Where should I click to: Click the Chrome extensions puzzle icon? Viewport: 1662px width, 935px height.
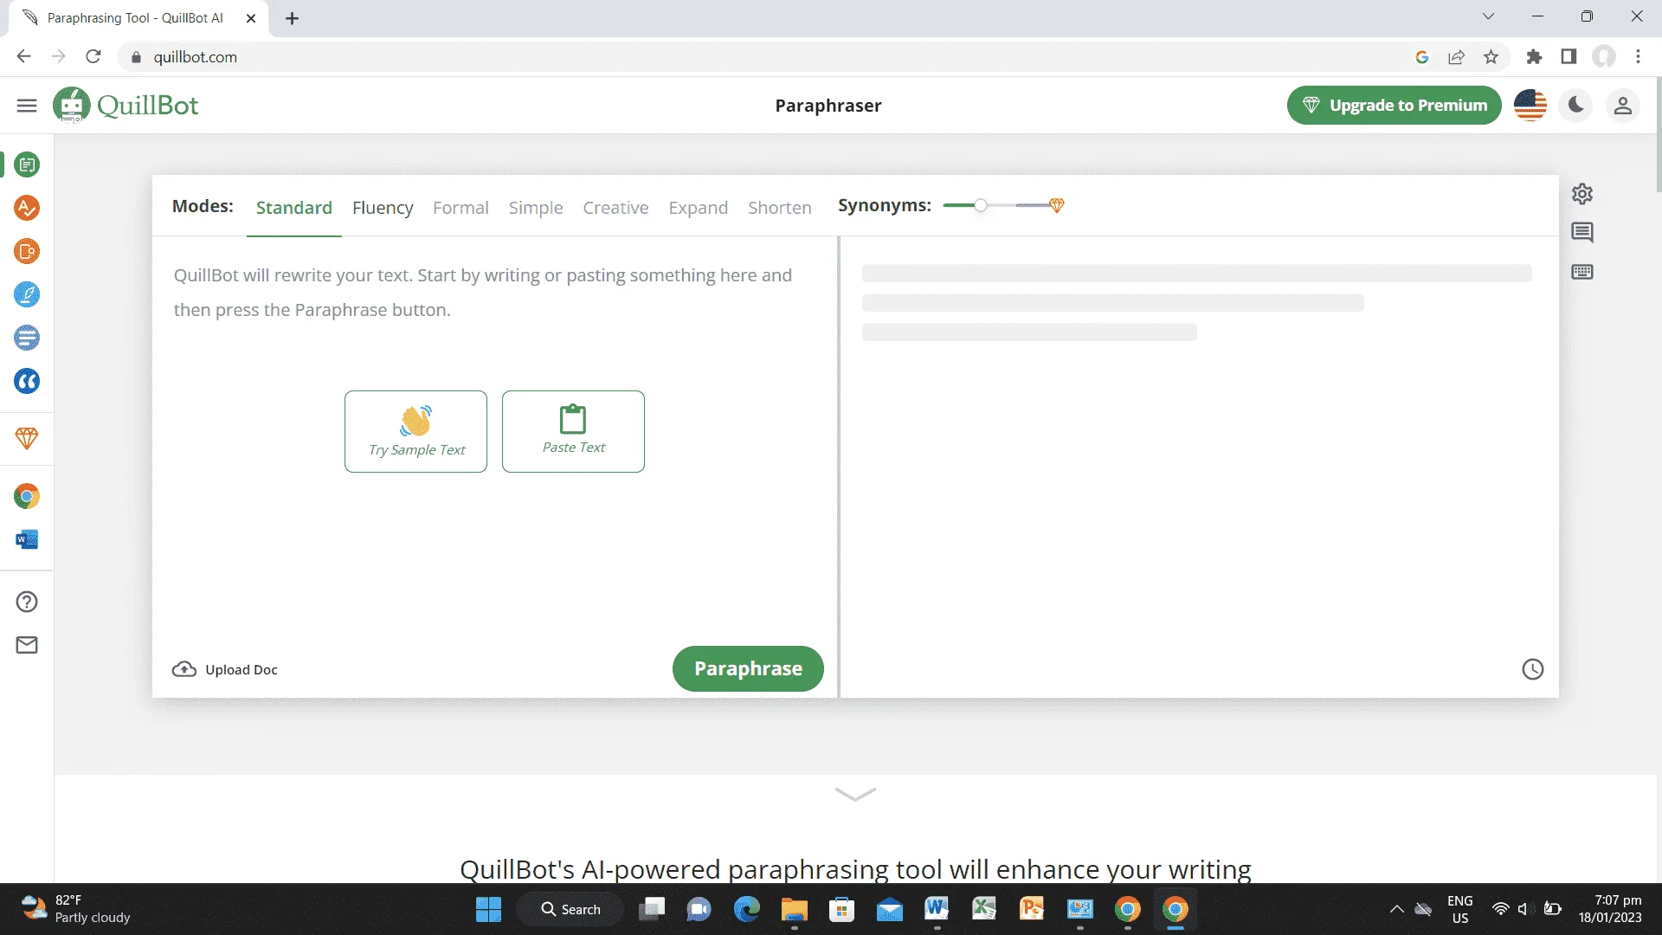[x=1534, y=57]
